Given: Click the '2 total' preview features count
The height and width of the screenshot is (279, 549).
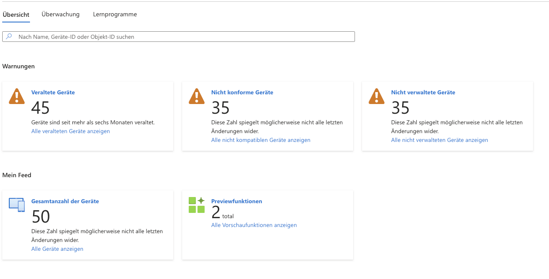Looking at the screenshot, I should (x=223, y=213).
